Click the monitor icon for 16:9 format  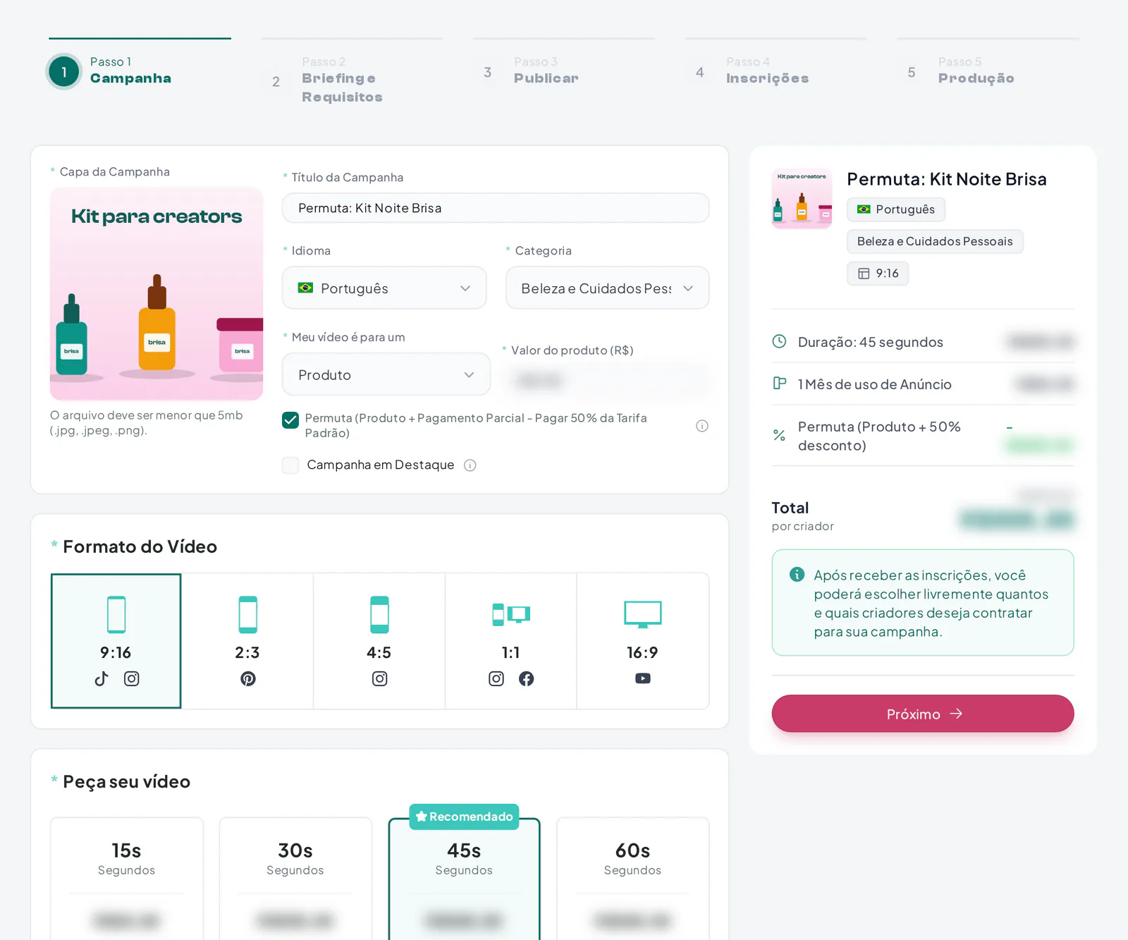point(642,614)
